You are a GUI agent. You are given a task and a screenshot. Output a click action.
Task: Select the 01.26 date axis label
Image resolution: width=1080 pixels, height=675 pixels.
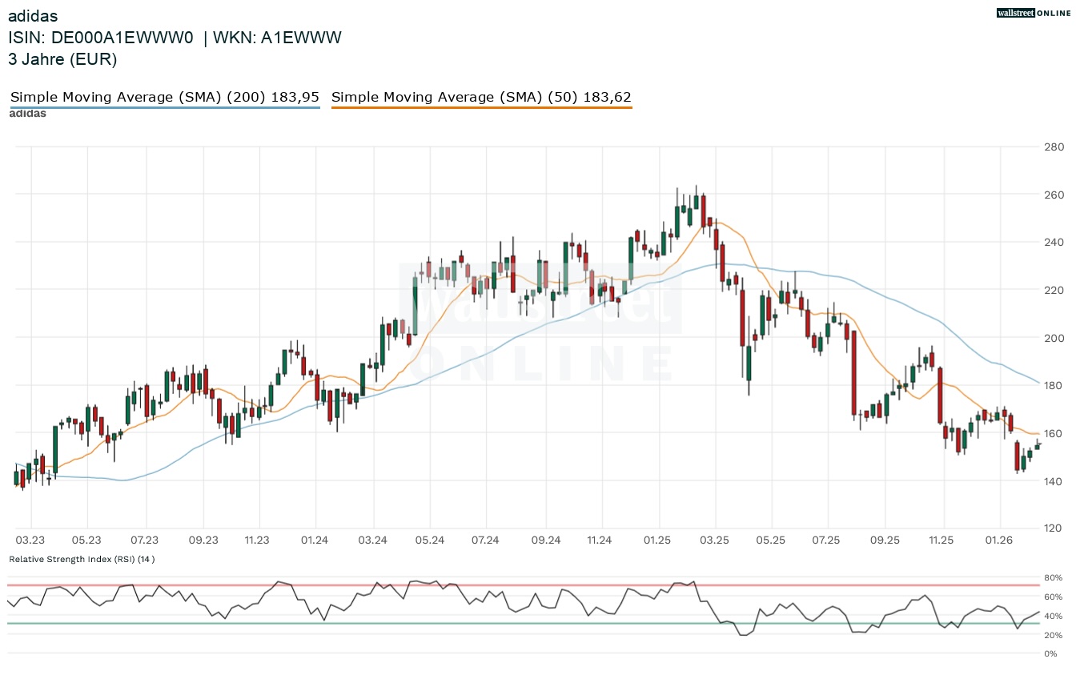[999, 540]
